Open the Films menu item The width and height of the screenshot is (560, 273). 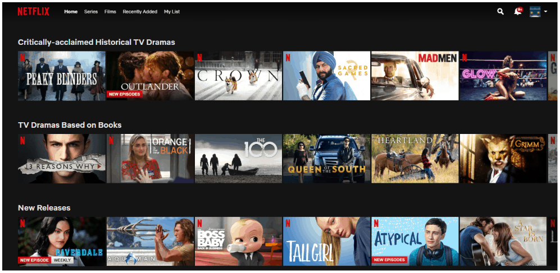pyautogui.click(x=110, y=12)
